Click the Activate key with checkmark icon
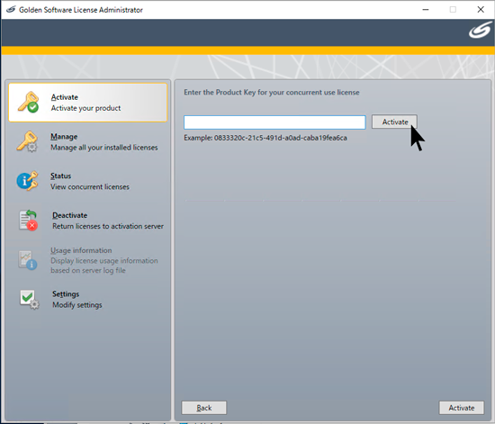The image size is (495, 424). (28, 102)
